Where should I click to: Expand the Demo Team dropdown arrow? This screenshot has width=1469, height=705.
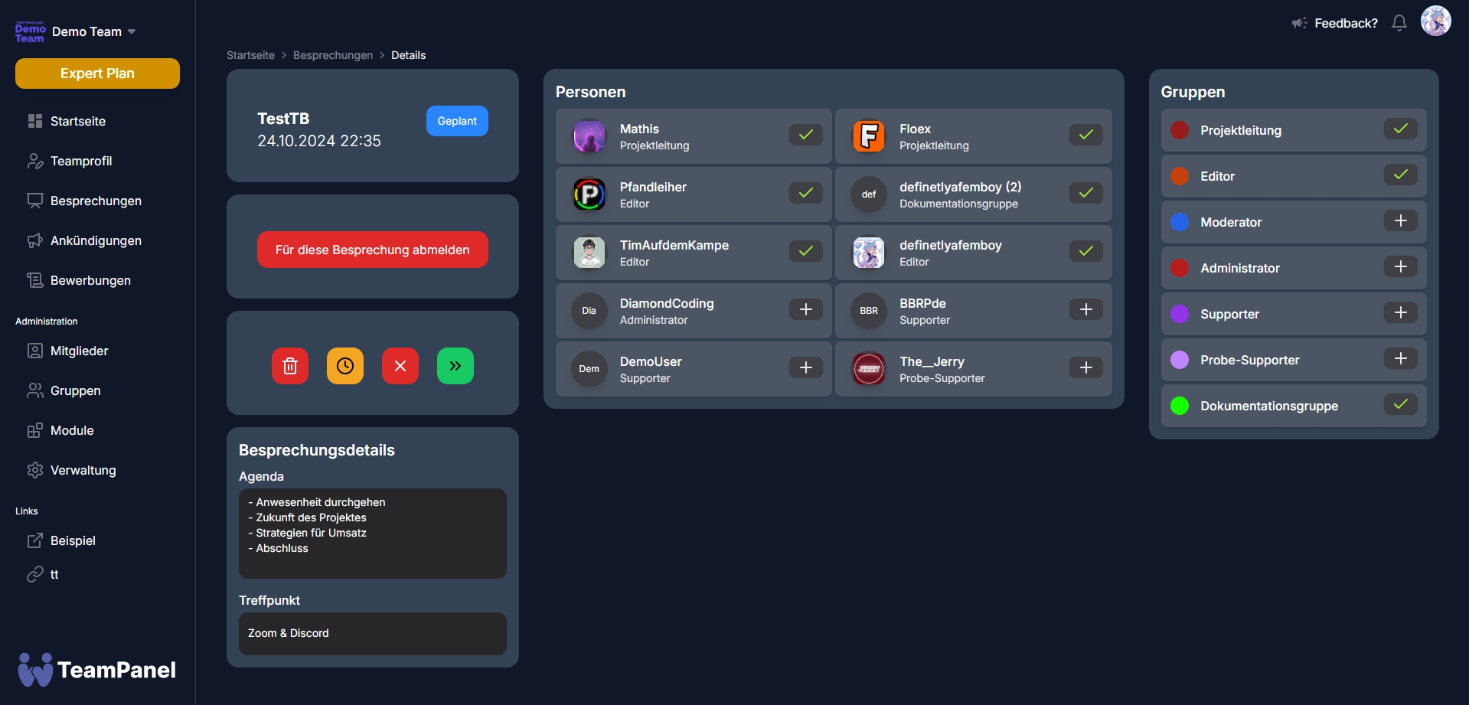click(132, 31)
